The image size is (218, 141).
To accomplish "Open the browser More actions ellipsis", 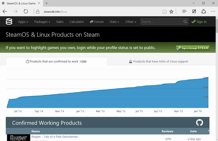I will (213, 12).
